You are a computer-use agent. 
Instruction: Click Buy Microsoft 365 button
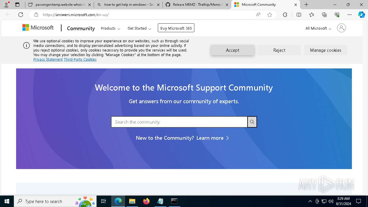pyautogui.click(x=176, y=28)
